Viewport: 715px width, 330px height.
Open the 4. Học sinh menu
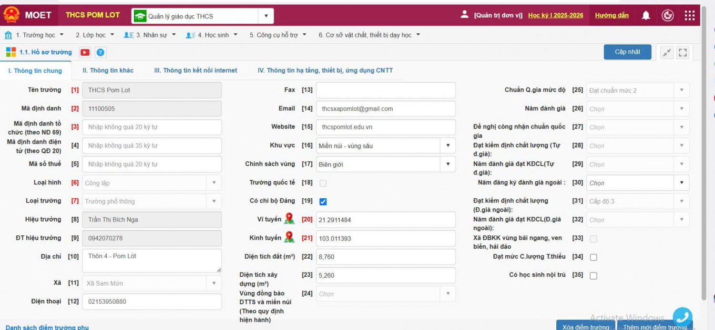coord(212,35)
